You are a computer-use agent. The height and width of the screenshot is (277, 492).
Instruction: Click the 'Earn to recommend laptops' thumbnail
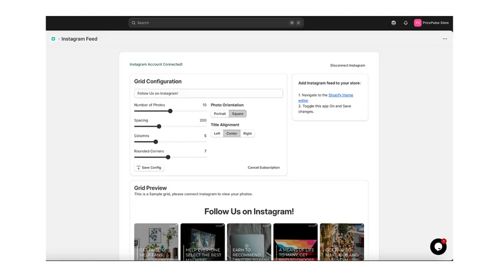coord(249,242)
